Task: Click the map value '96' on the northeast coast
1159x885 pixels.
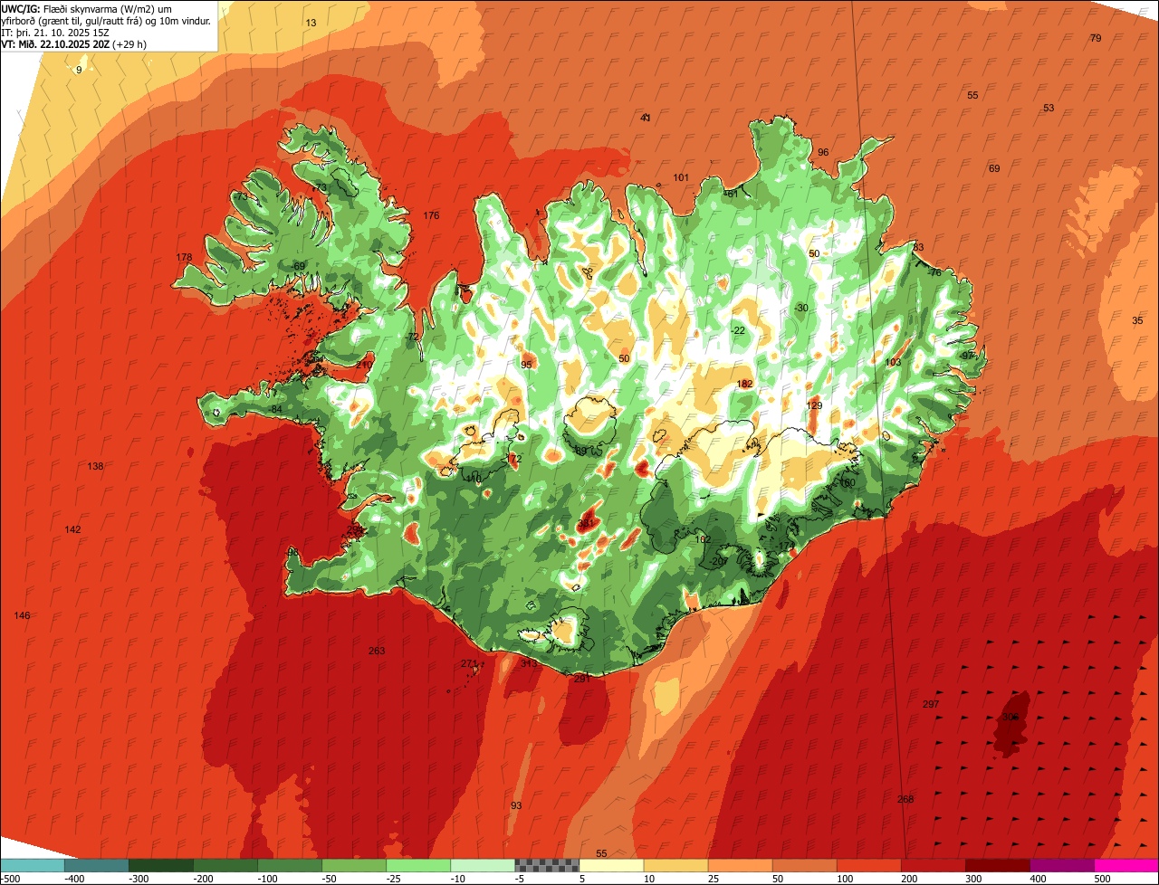Action: click(823, 152)
